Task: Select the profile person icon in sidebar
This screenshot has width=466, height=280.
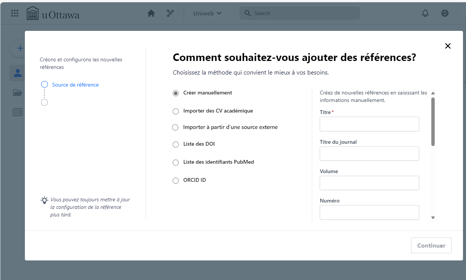Action: [x=17, y=73]
